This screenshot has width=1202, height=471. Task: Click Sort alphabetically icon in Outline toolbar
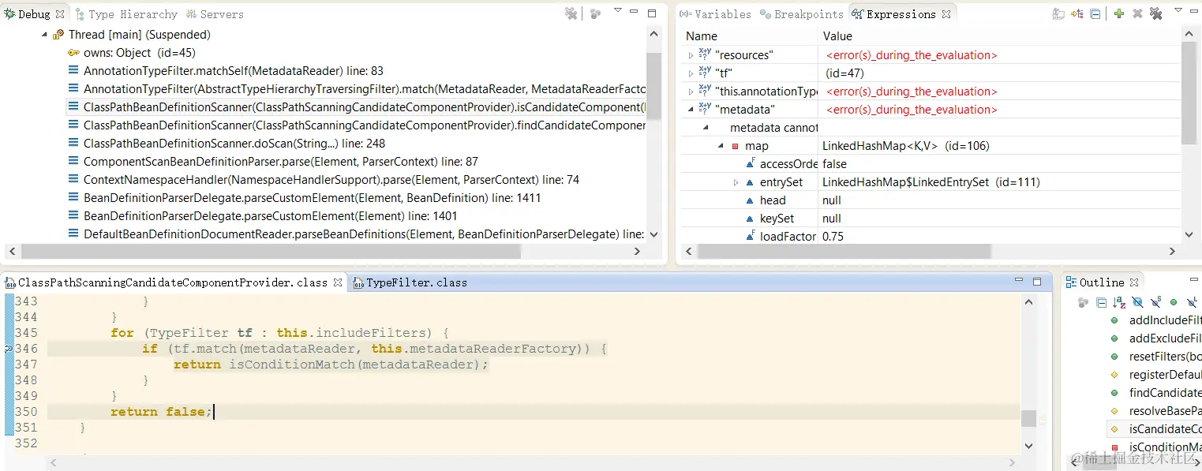pyautogui.click(x=1119, y=302)
